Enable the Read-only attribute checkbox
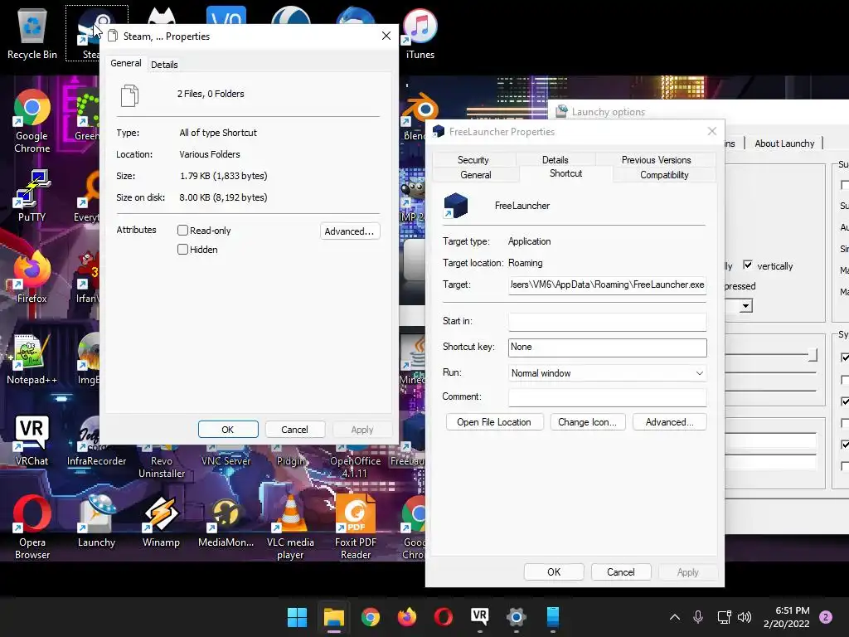The width and height of the screenshot is (849, 637). click(x=182, y=231)
